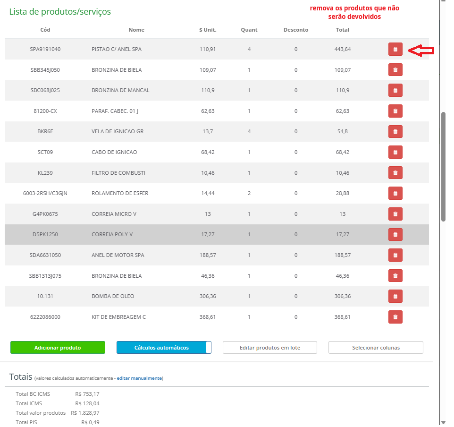454x427 pixels.
Task: Select the Cód column header
Action: coord(45,30)
